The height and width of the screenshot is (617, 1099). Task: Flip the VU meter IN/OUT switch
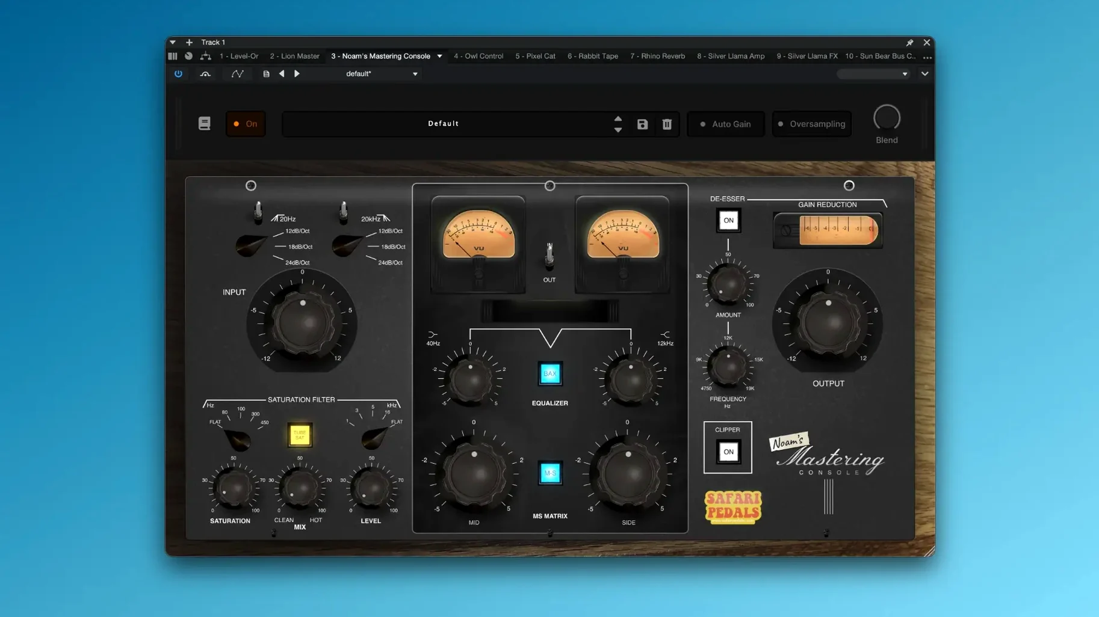click(549, 257)
